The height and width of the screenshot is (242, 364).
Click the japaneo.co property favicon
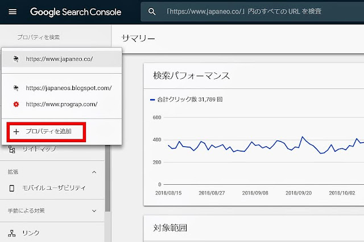point(16,59)
